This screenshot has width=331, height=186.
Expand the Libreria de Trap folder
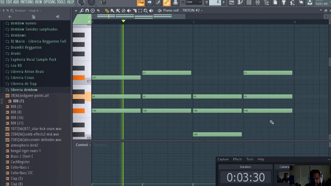(x=24, y=84)
